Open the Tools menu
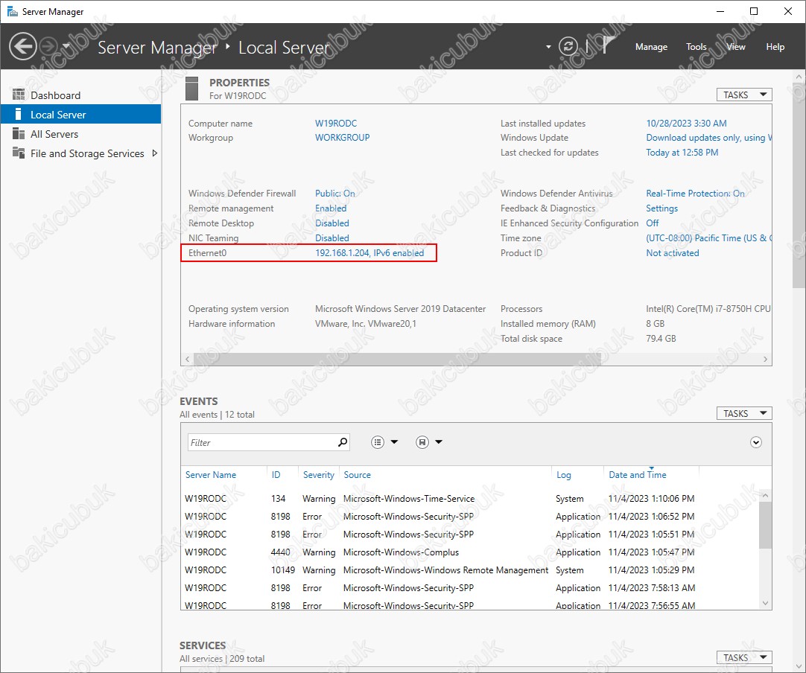The image size is (806, 673). click(x=696, y=47)
